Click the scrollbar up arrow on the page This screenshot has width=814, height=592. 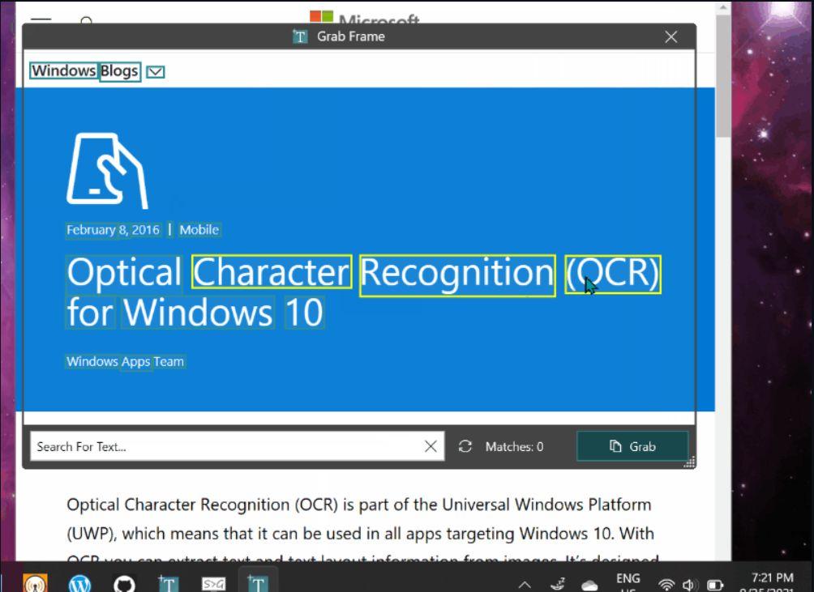722,8
